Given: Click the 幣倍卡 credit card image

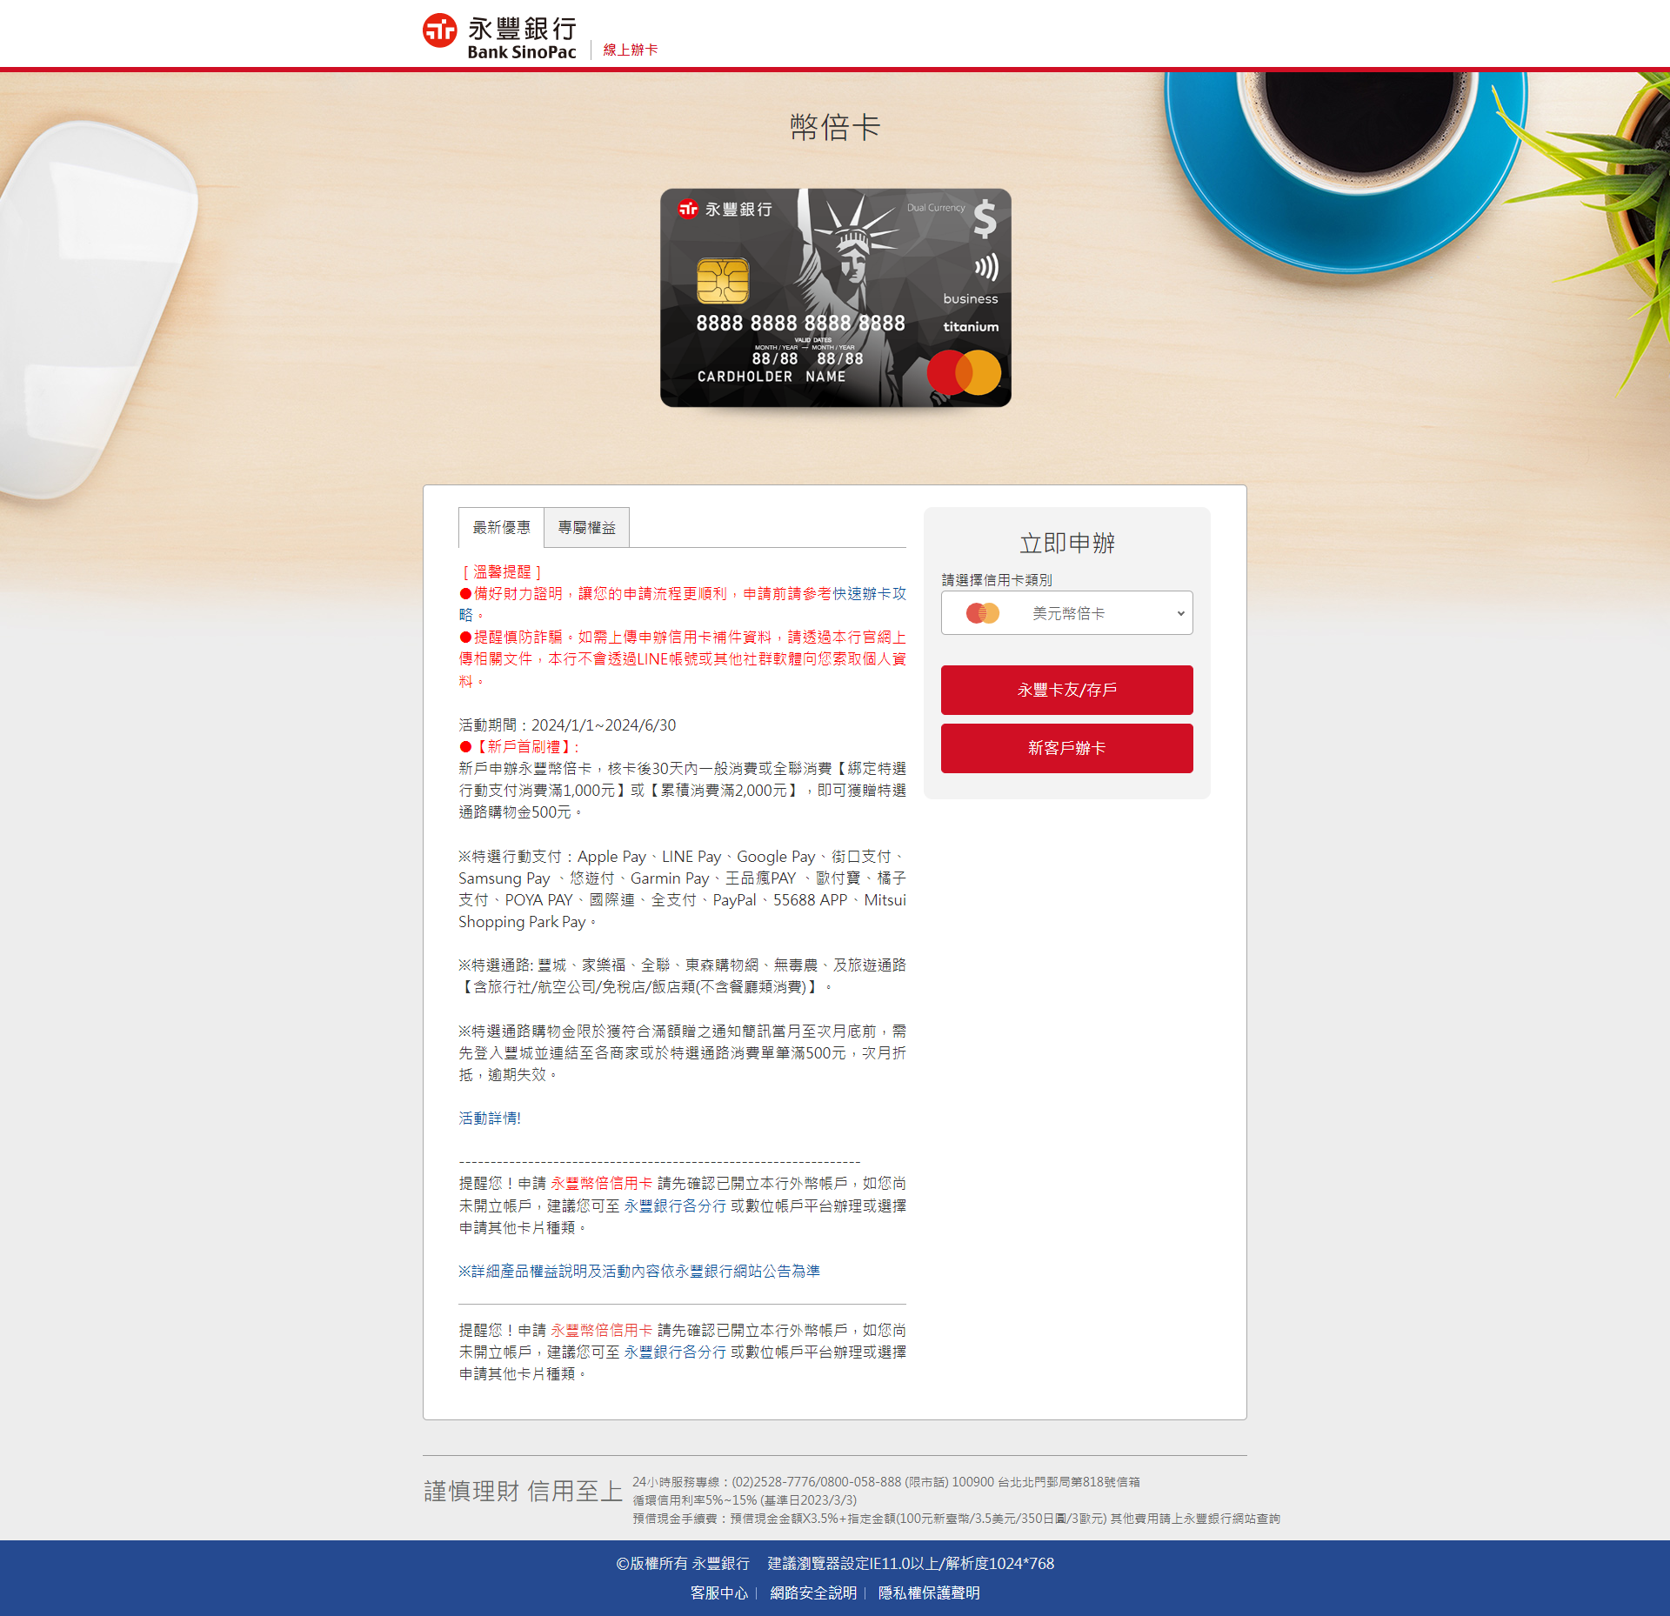Looking at the screenshot, I should tap(835, 297).
